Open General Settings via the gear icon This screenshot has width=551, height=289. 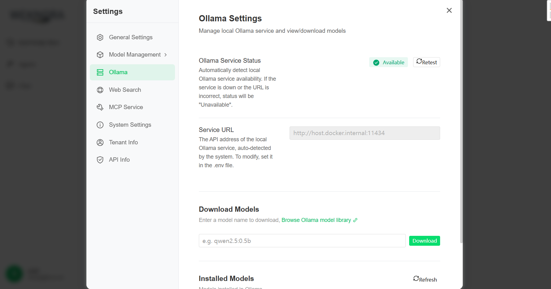[100, 37]
